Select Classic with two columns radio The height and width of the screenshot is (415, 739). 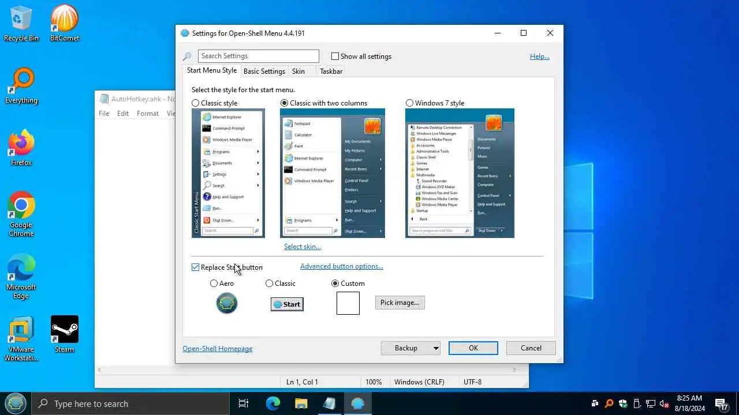point(284,103)
